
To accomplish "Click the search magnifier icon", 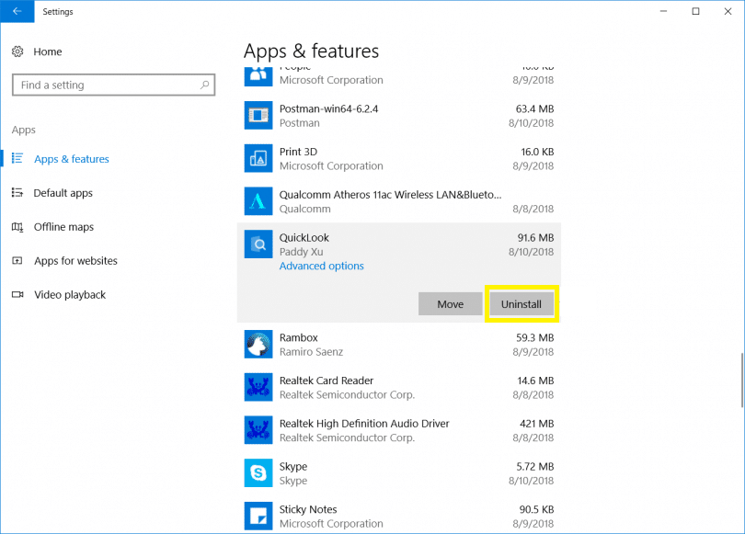I will pos(205,85).
